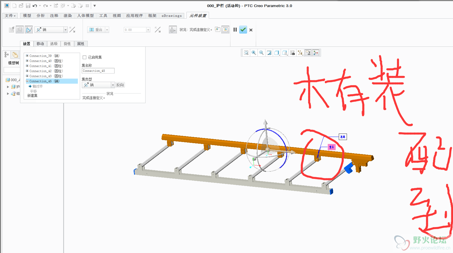
Task: Open the 选项 panel tab
Action: tap(54, 44)
